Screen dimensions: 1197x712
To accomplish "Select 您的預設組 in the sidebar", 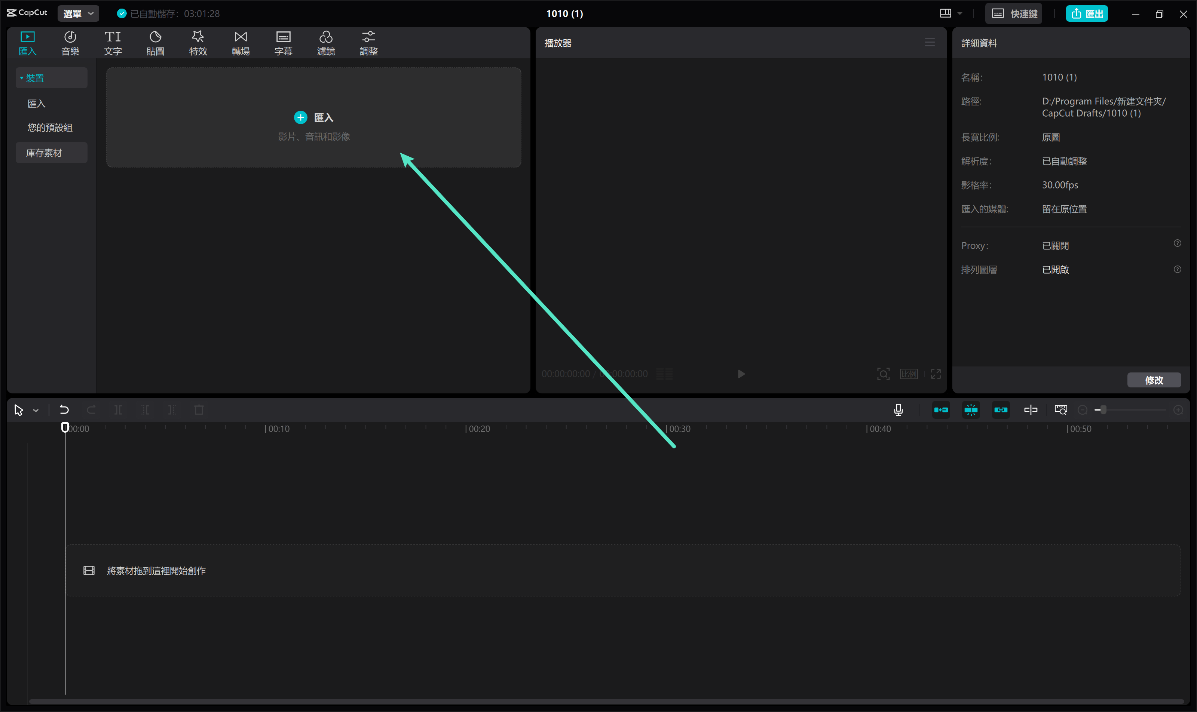I will (50, 128).
